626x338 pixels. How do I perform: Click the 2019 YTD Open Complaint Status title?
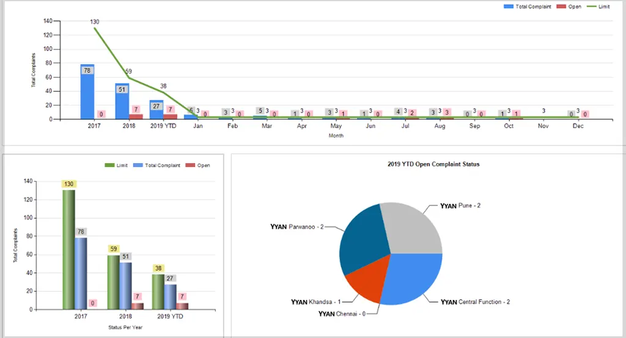[433, 164]
